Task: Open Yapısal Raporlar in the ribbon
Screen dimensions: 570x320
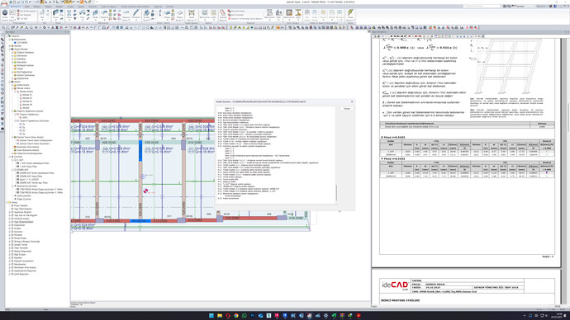Action: coord(223,15)
